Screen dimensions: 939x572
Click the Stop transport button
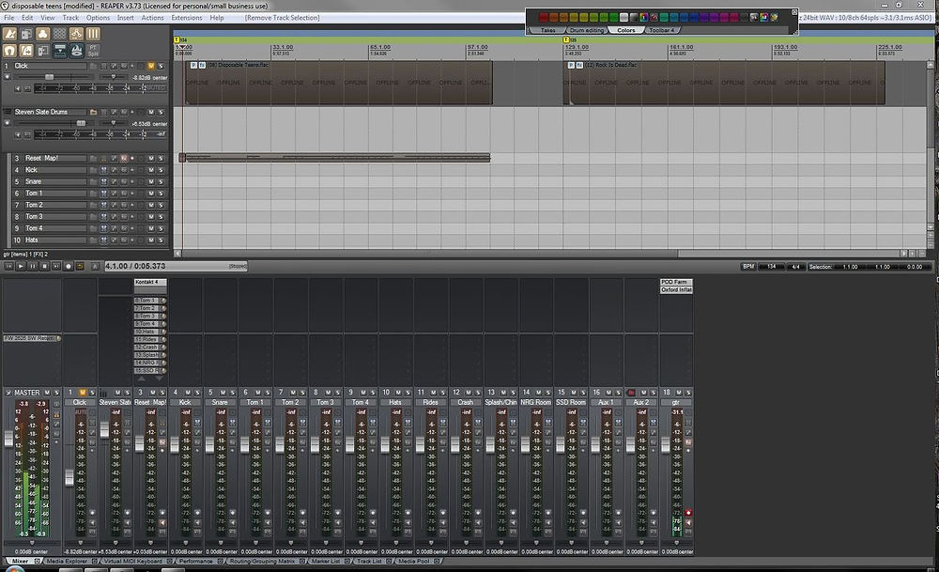pyautogui.click(x=45, y=266)
